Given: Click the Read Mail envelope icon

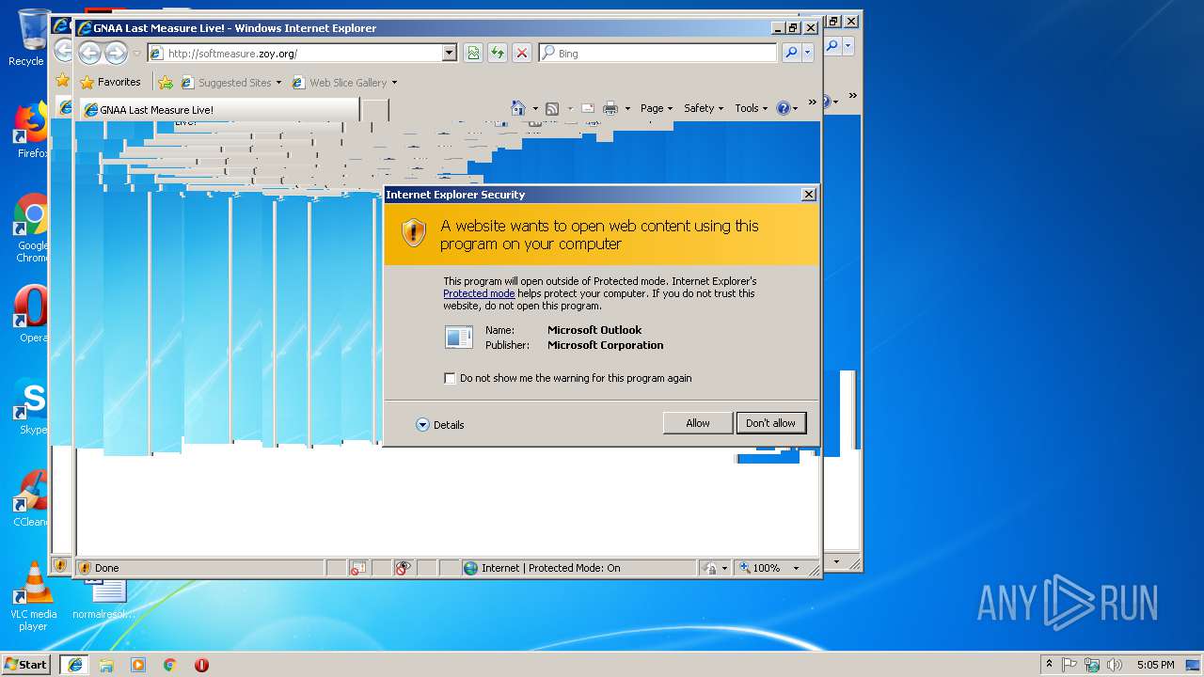Looking at the screenshot, I should [x=588, y=108].
